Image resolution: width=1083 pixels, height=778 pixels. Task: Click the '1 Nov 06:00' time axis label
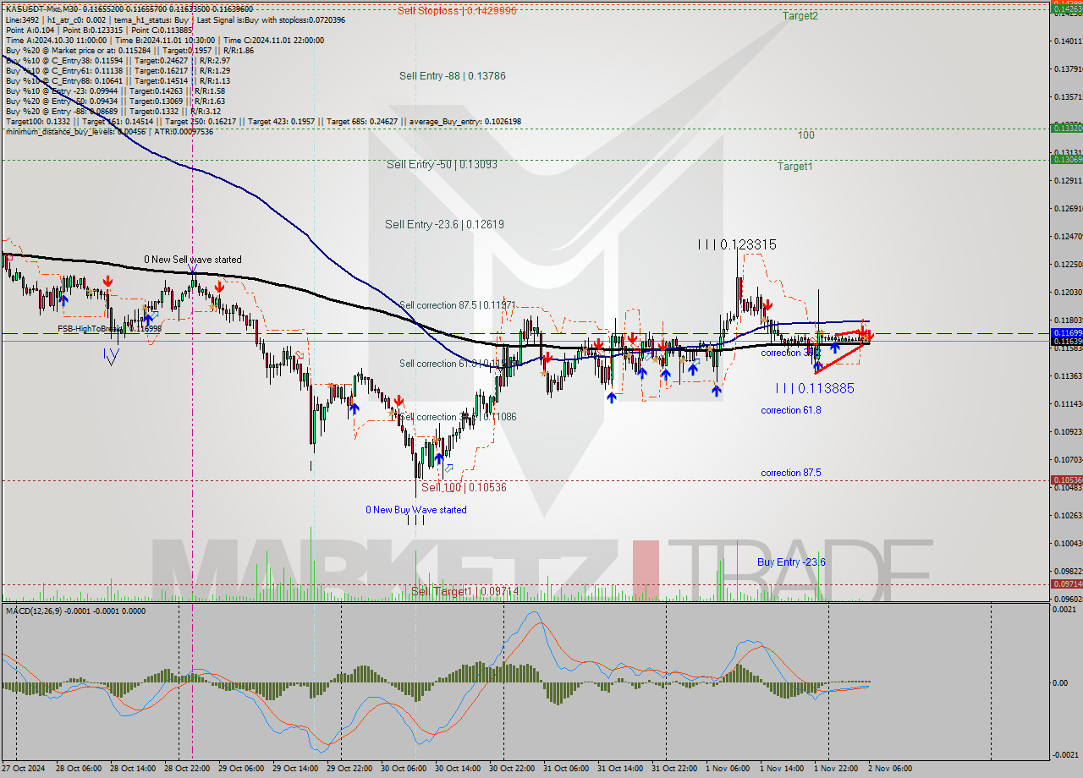point(728,769)
